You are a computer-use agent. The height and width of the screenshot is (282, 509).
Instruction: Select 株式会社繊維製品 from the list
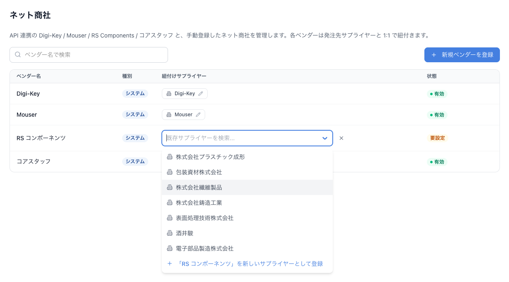247,188
